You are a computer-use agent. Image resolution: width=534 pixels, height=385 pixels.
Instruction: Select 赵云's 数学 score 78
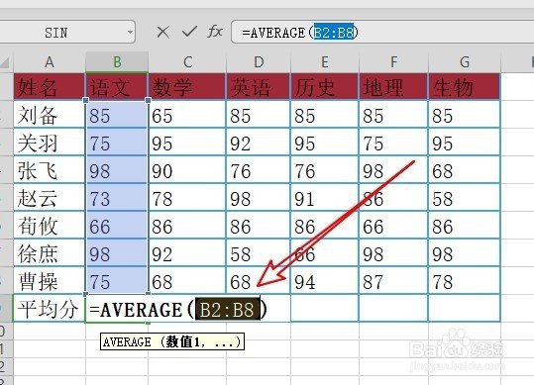(187, 198)
